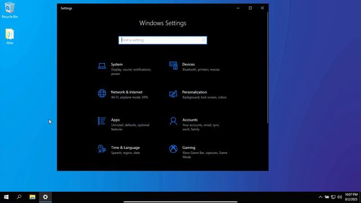This screenshot has width=361, height=203.
Task: Click 'Xbox Game Bar, captures, Game Mode' text
Action: click(x=205, y=155)
